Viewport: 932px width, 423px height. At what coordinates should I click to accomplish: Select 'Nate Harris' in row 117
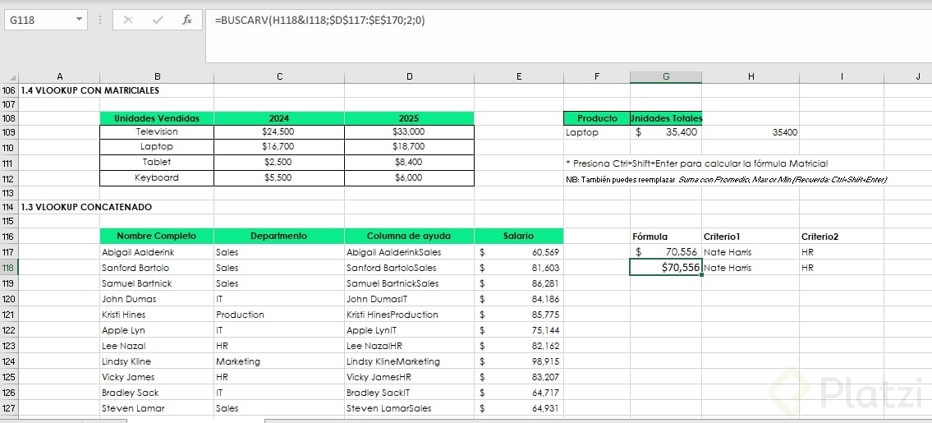click(751, 252)
